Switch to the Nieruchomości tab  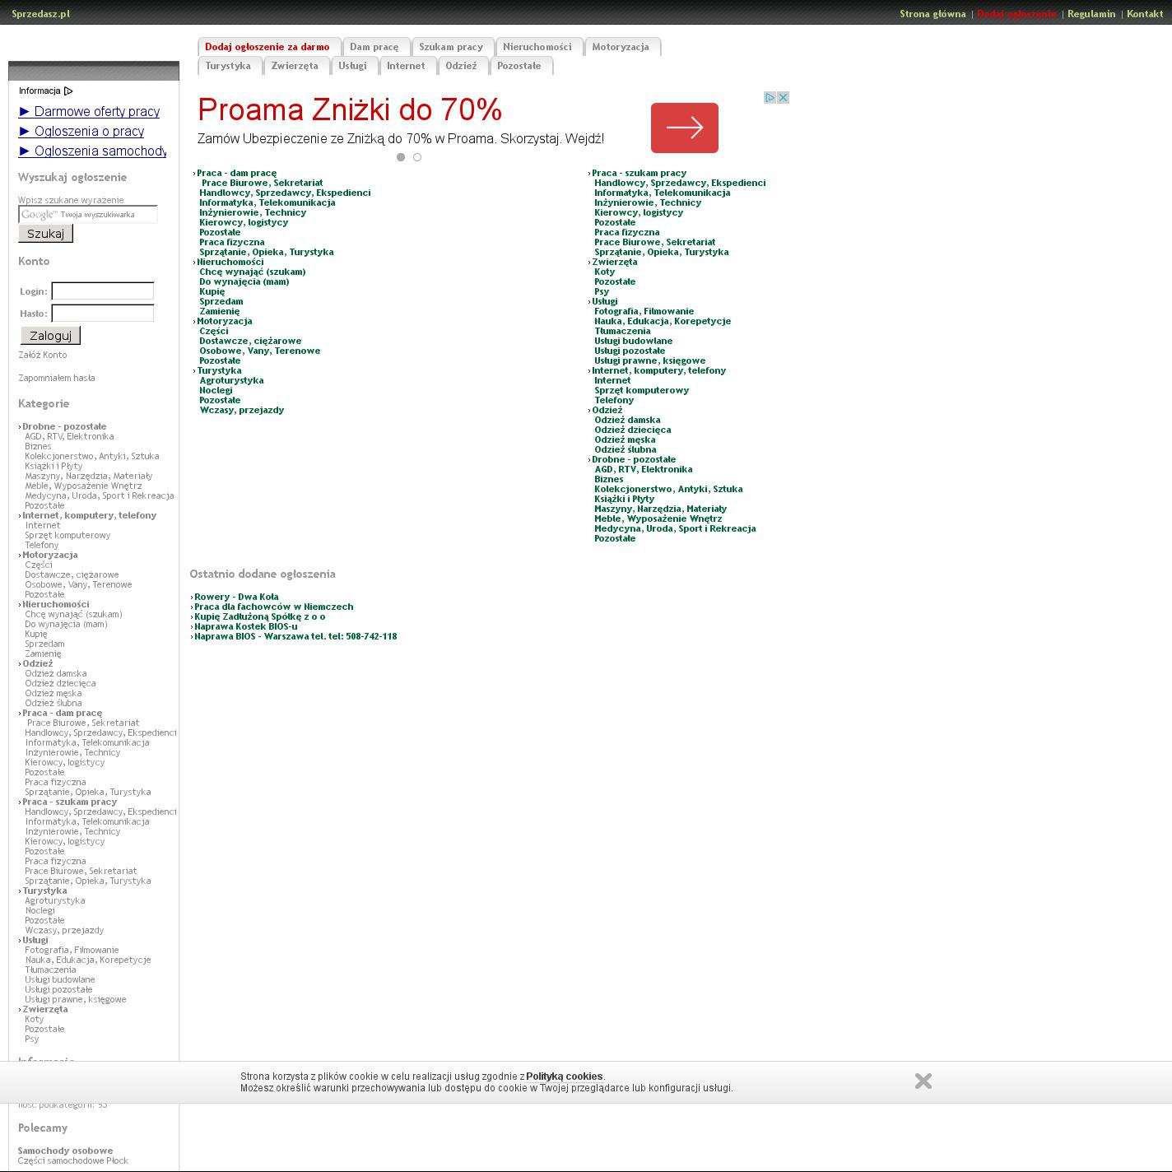[x=537, y=47]
